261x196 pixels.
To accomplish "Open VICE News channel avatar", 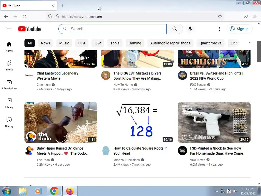I will (182, 151).
